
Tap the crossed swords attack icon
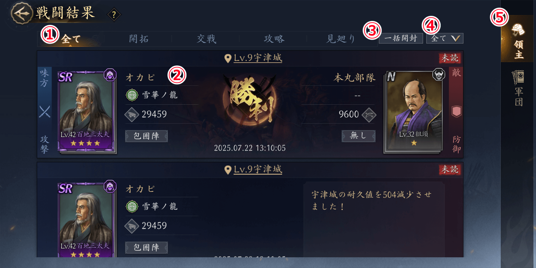45,111
